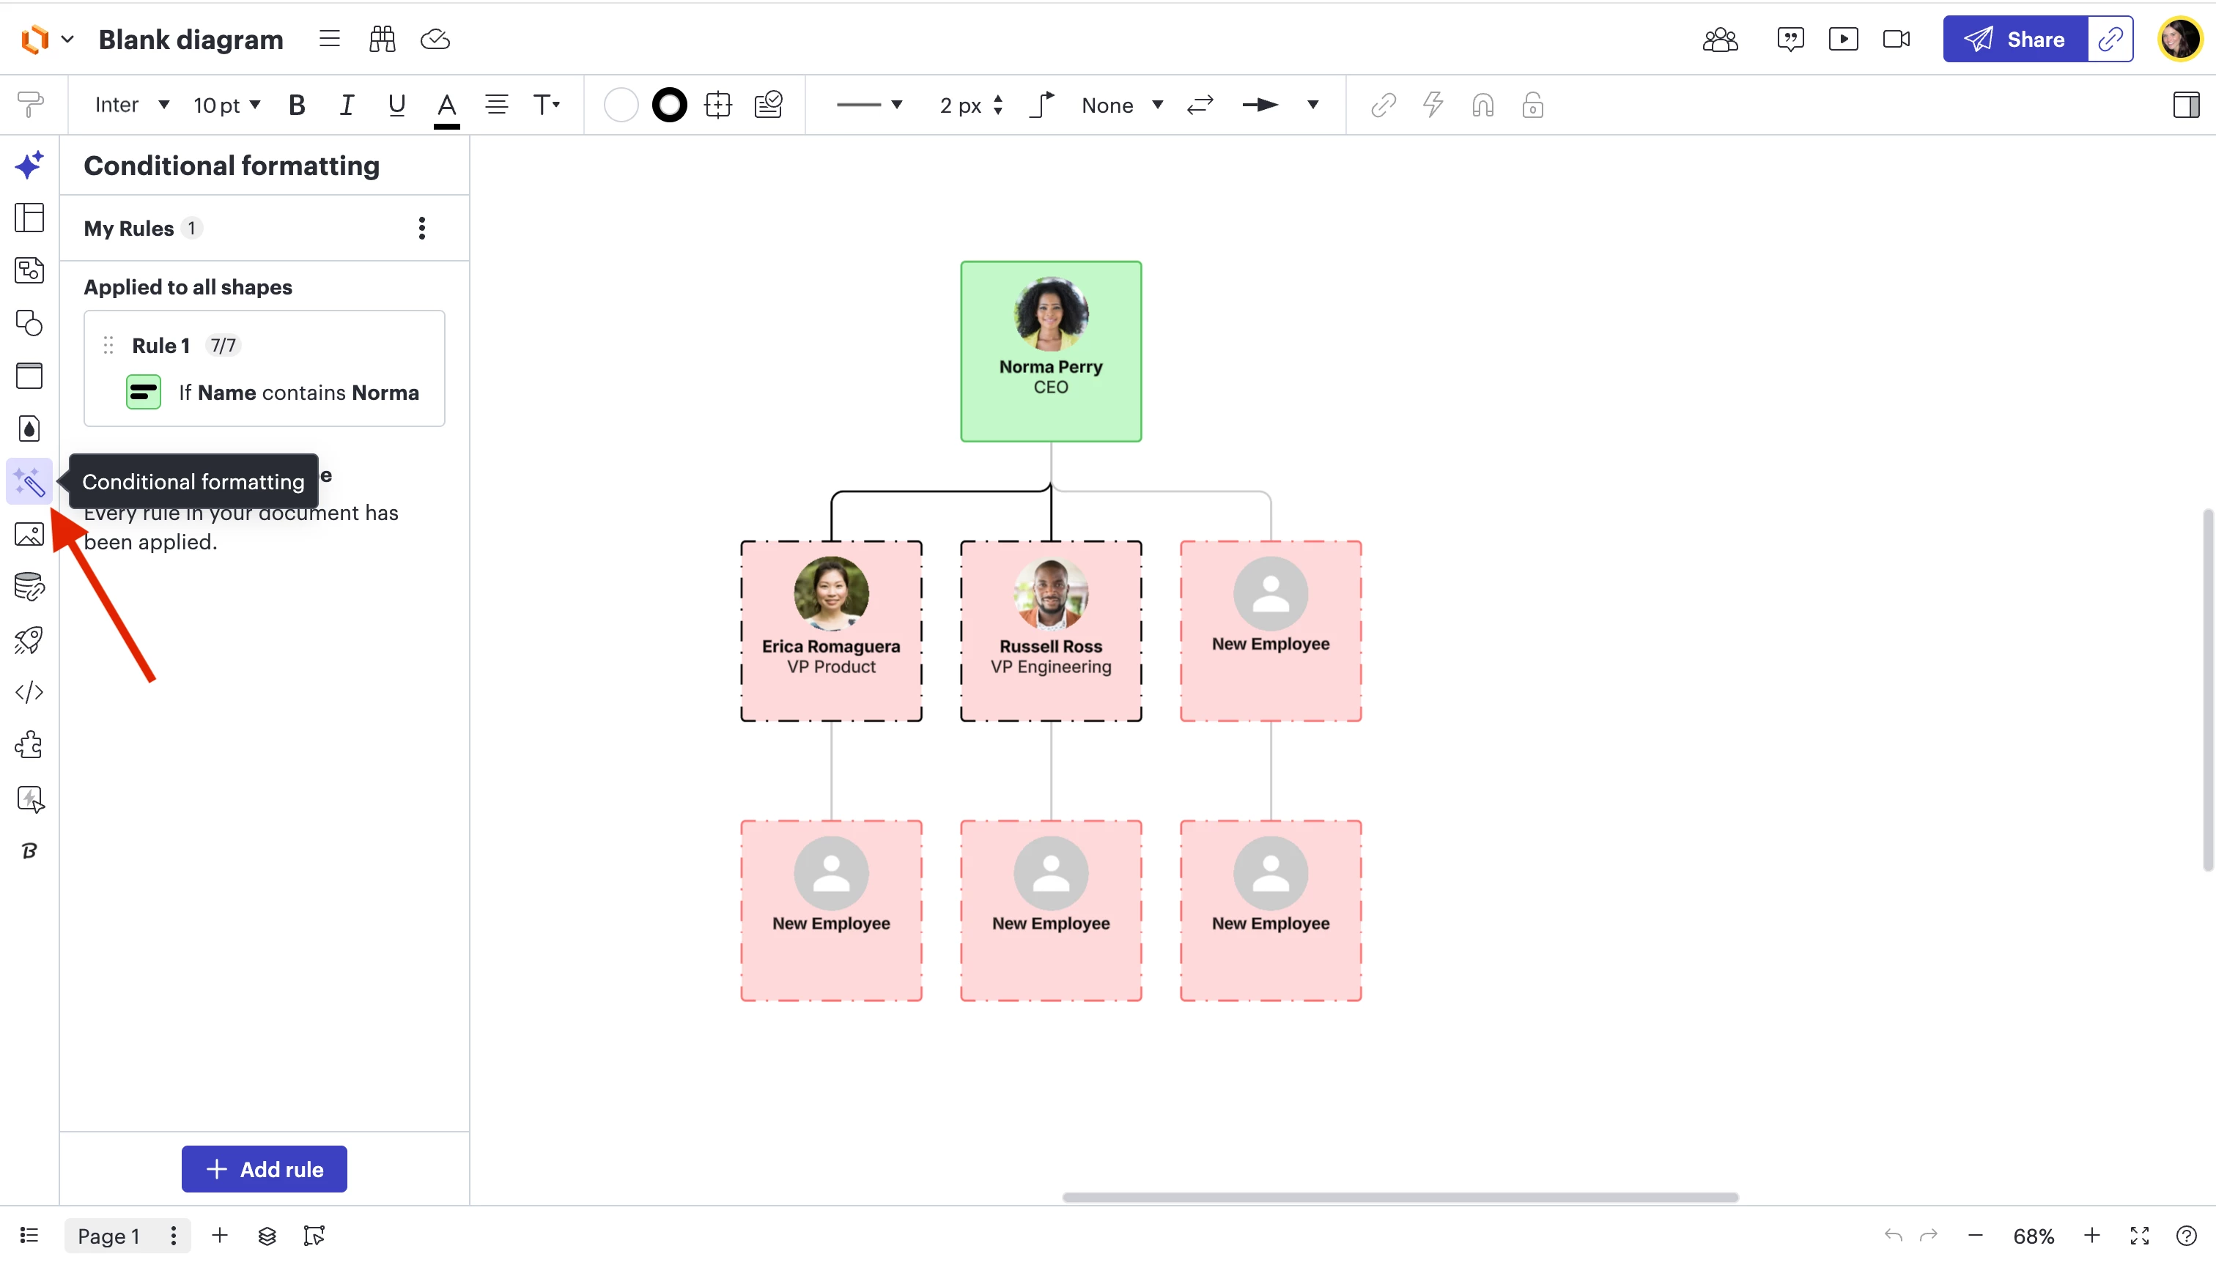Open the Inter font family dropdown

point(131,105)
